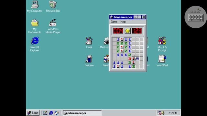This screenshot has height=116, width=207.
Task: Tap the on-screen keyboard overlay button
Action: pyautogui.click(x=196, y=17)
